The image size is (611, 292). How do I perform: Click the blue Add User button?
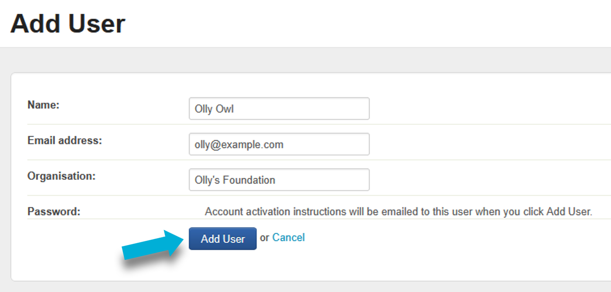pos(223,238)
